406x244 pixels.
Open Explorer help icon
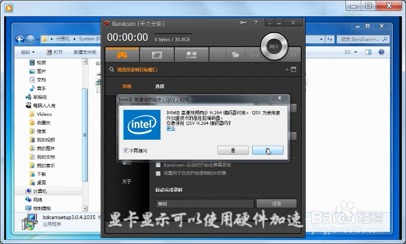(381, 52)
